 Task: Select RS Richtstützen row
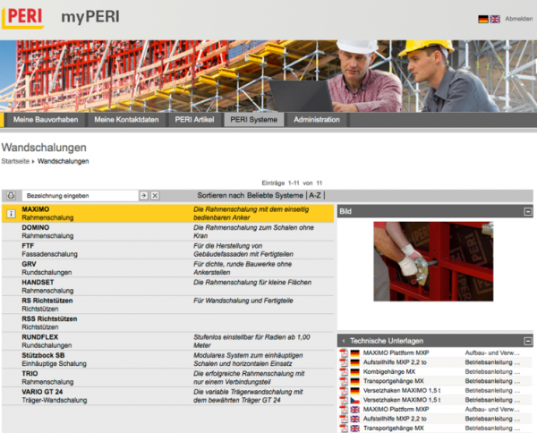(x=168, y=305)
